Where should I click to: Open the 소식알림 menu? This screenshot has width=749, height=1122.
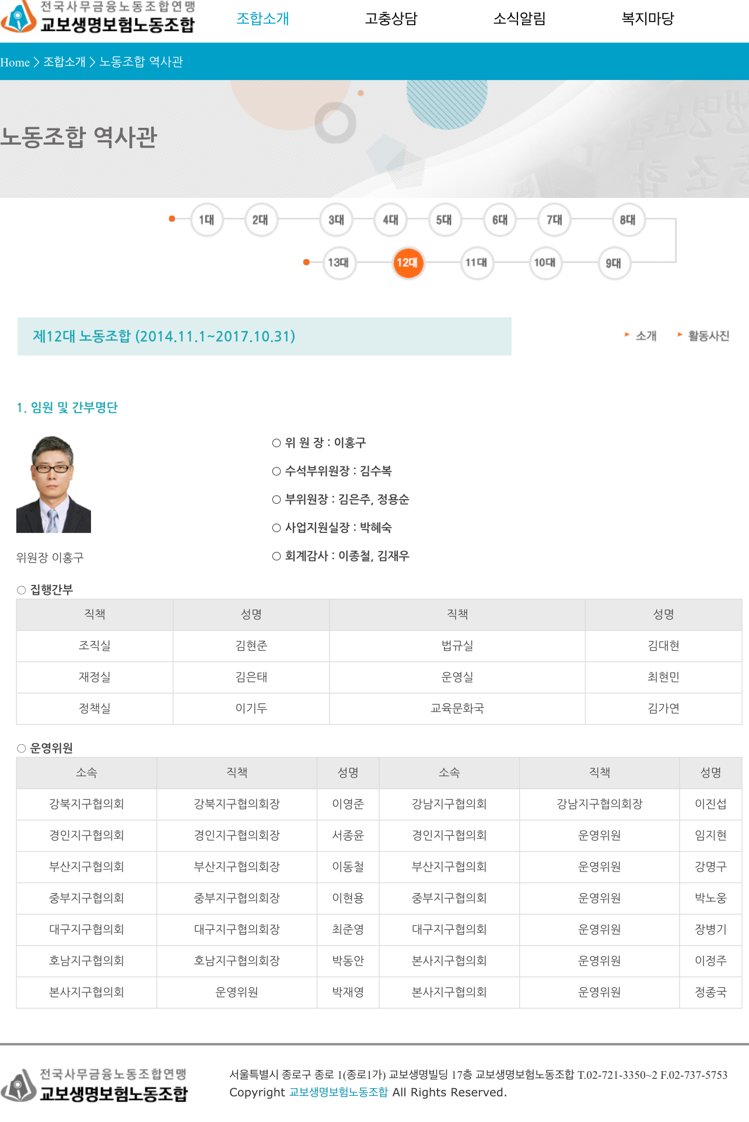click(x=519, y=19)
